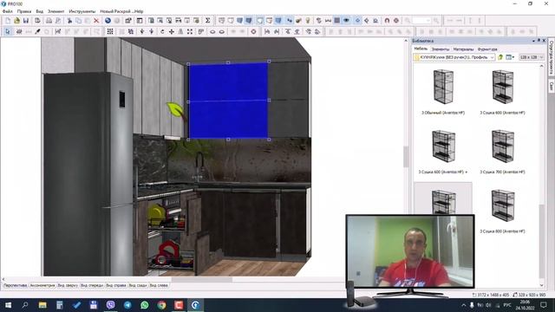The image size is (555, 312).
Task: Open the 128 x 128 thumbnail size dropdown
Action: 532,57
